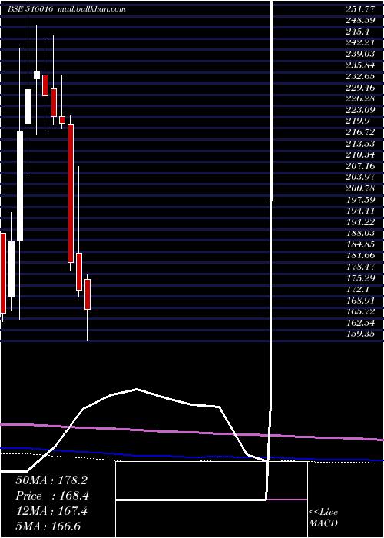
Task: Click the 213.53 price axis label
Action: click(360, 144)
